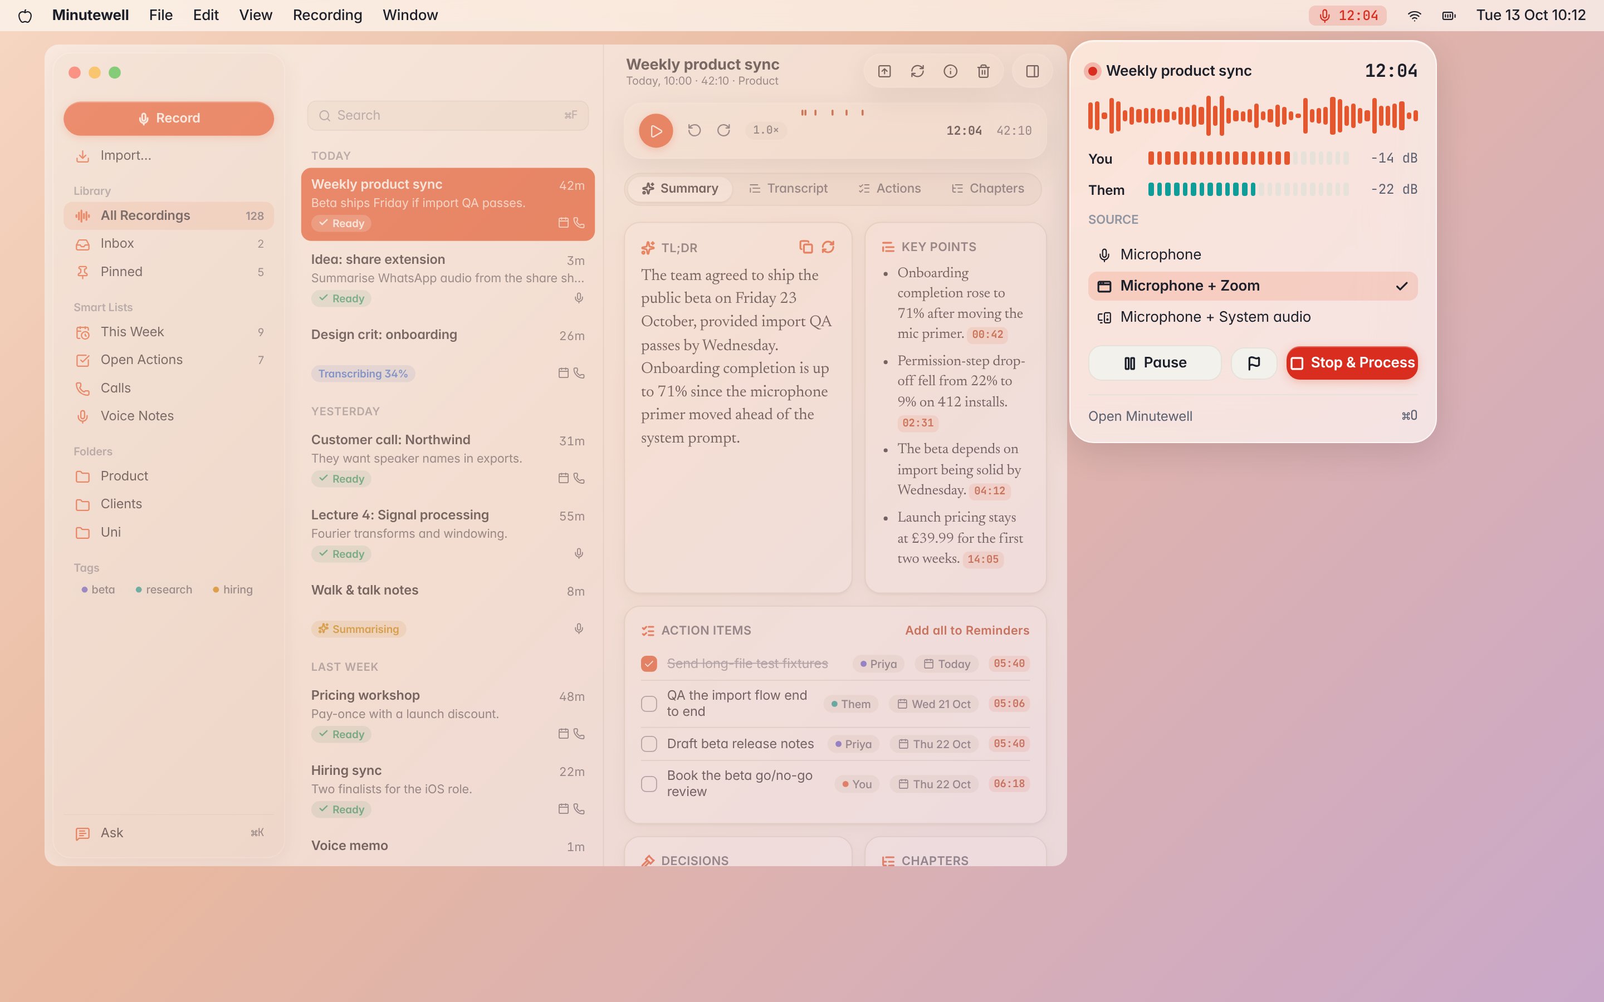Uncheck Send long-file test fixtures
Viewport: 1604px width, 1002px height.
pyautogui.click(x=649, y=664)
